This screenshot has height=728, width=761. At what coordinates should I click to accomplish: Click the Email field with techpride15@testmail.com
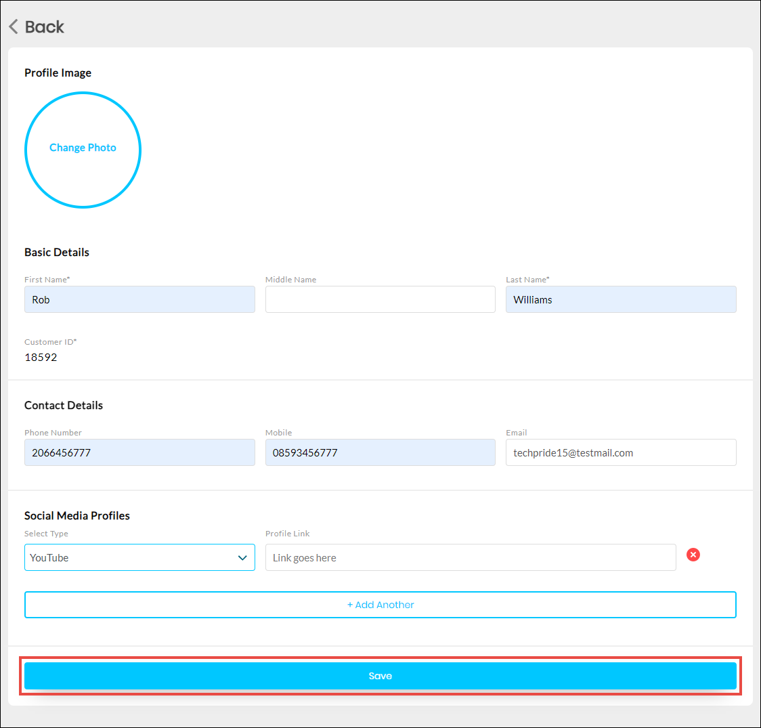tap(620, 452)
